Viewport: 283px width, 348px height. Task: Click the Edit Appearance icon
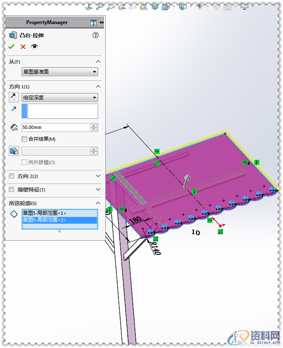[x=217, y=7]
